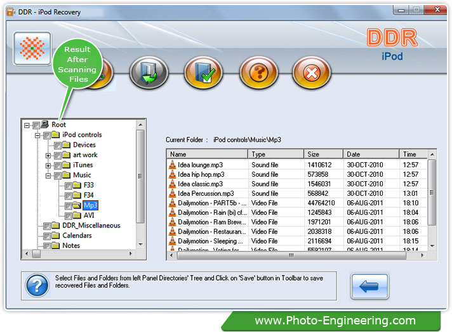The image size is (452, 332).
Task: Click folder icon beside F34
Action: [x=77, y=195]
